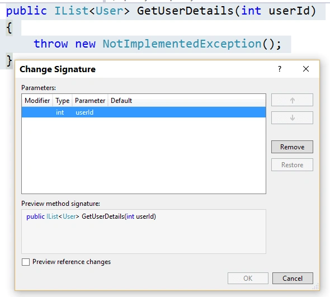The image size is (330, 297).
Task: Click the Type column header
Action: point(62,101)
